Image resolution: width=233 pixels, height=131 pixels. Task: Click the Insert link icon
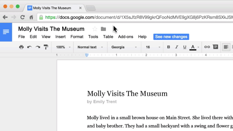click(207, 47)
